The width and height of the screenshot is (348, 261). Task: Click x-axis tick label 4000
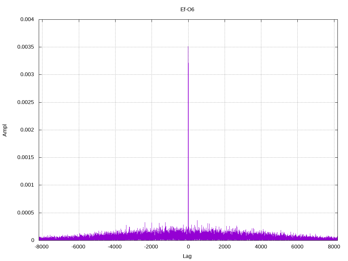tap(261, 247)
